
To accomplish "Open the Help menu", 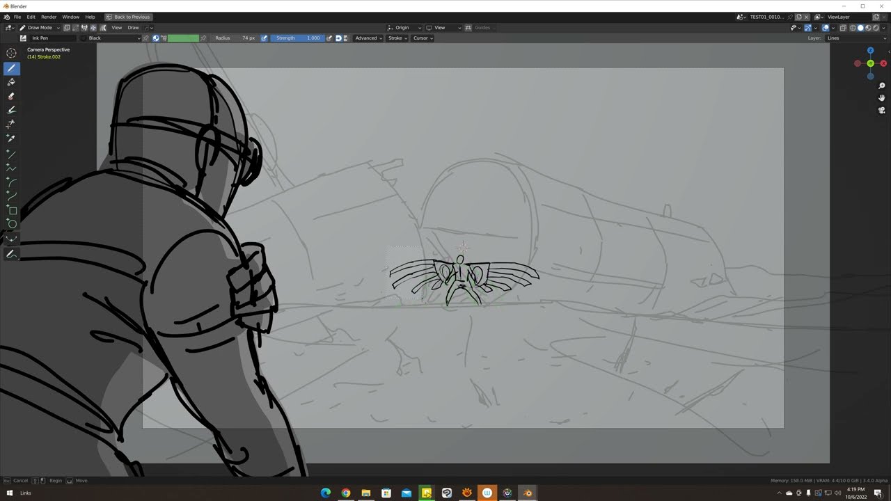I will point(90,17).
